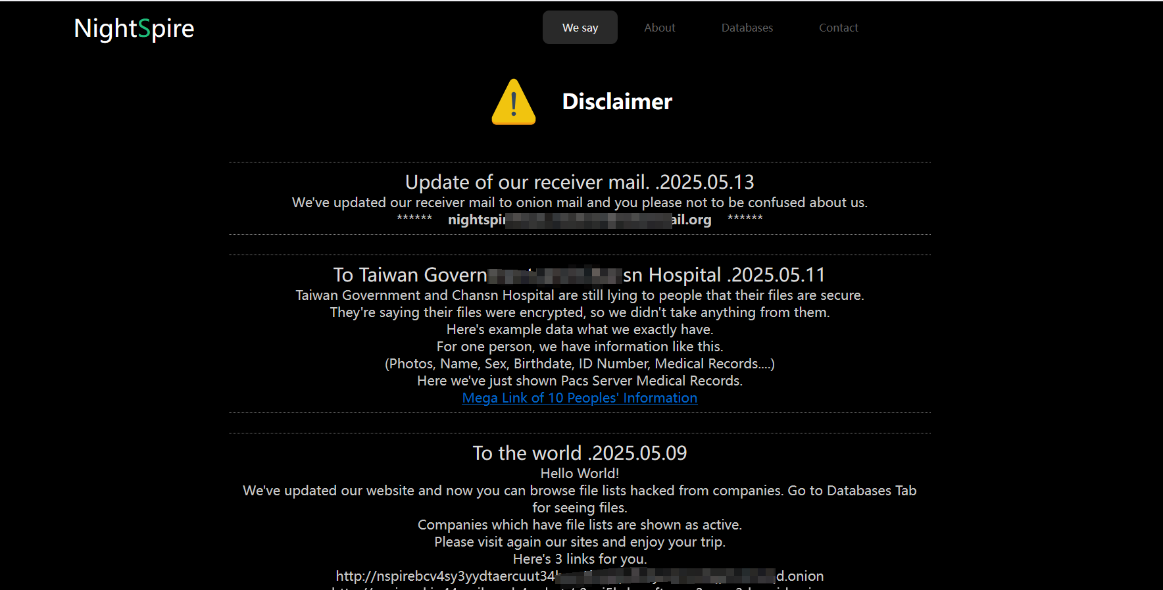Click the 'for seeing files.' line
Screen dimensions: 1163x590
tap(580, 508)
